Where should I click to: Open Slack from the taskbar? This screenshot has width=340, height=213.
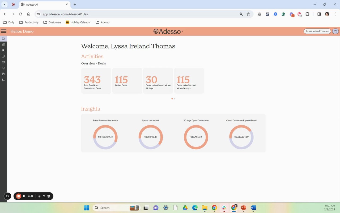[224, 208]
